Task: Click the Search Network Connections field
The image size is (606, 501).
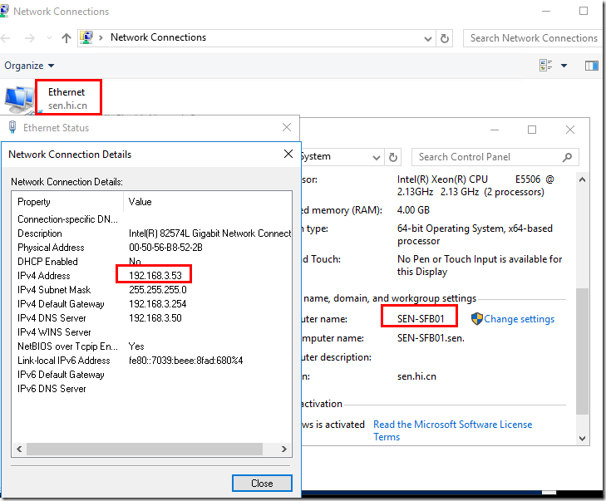Action: click(535, 38)
